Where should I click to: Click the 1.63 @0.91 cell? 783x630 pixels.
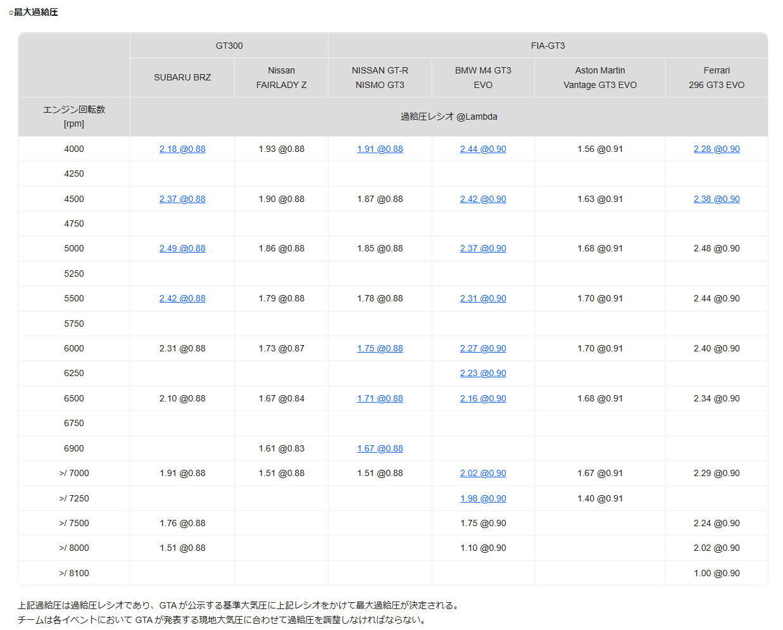coord(600,199)
